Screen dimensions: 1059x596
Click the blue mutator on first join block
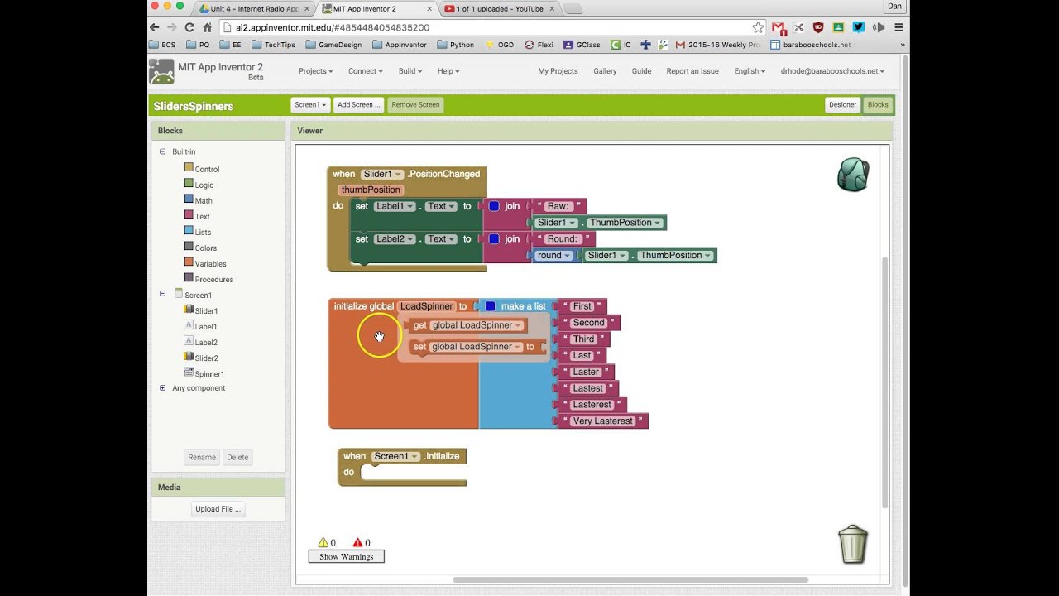point(494,206)
